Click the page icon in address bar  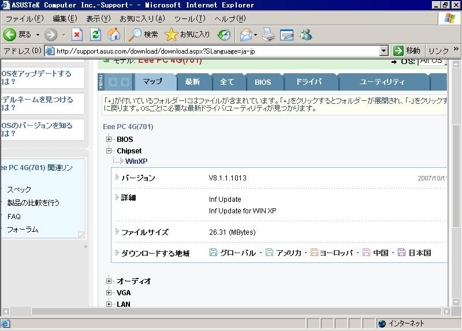coord(50,51)
